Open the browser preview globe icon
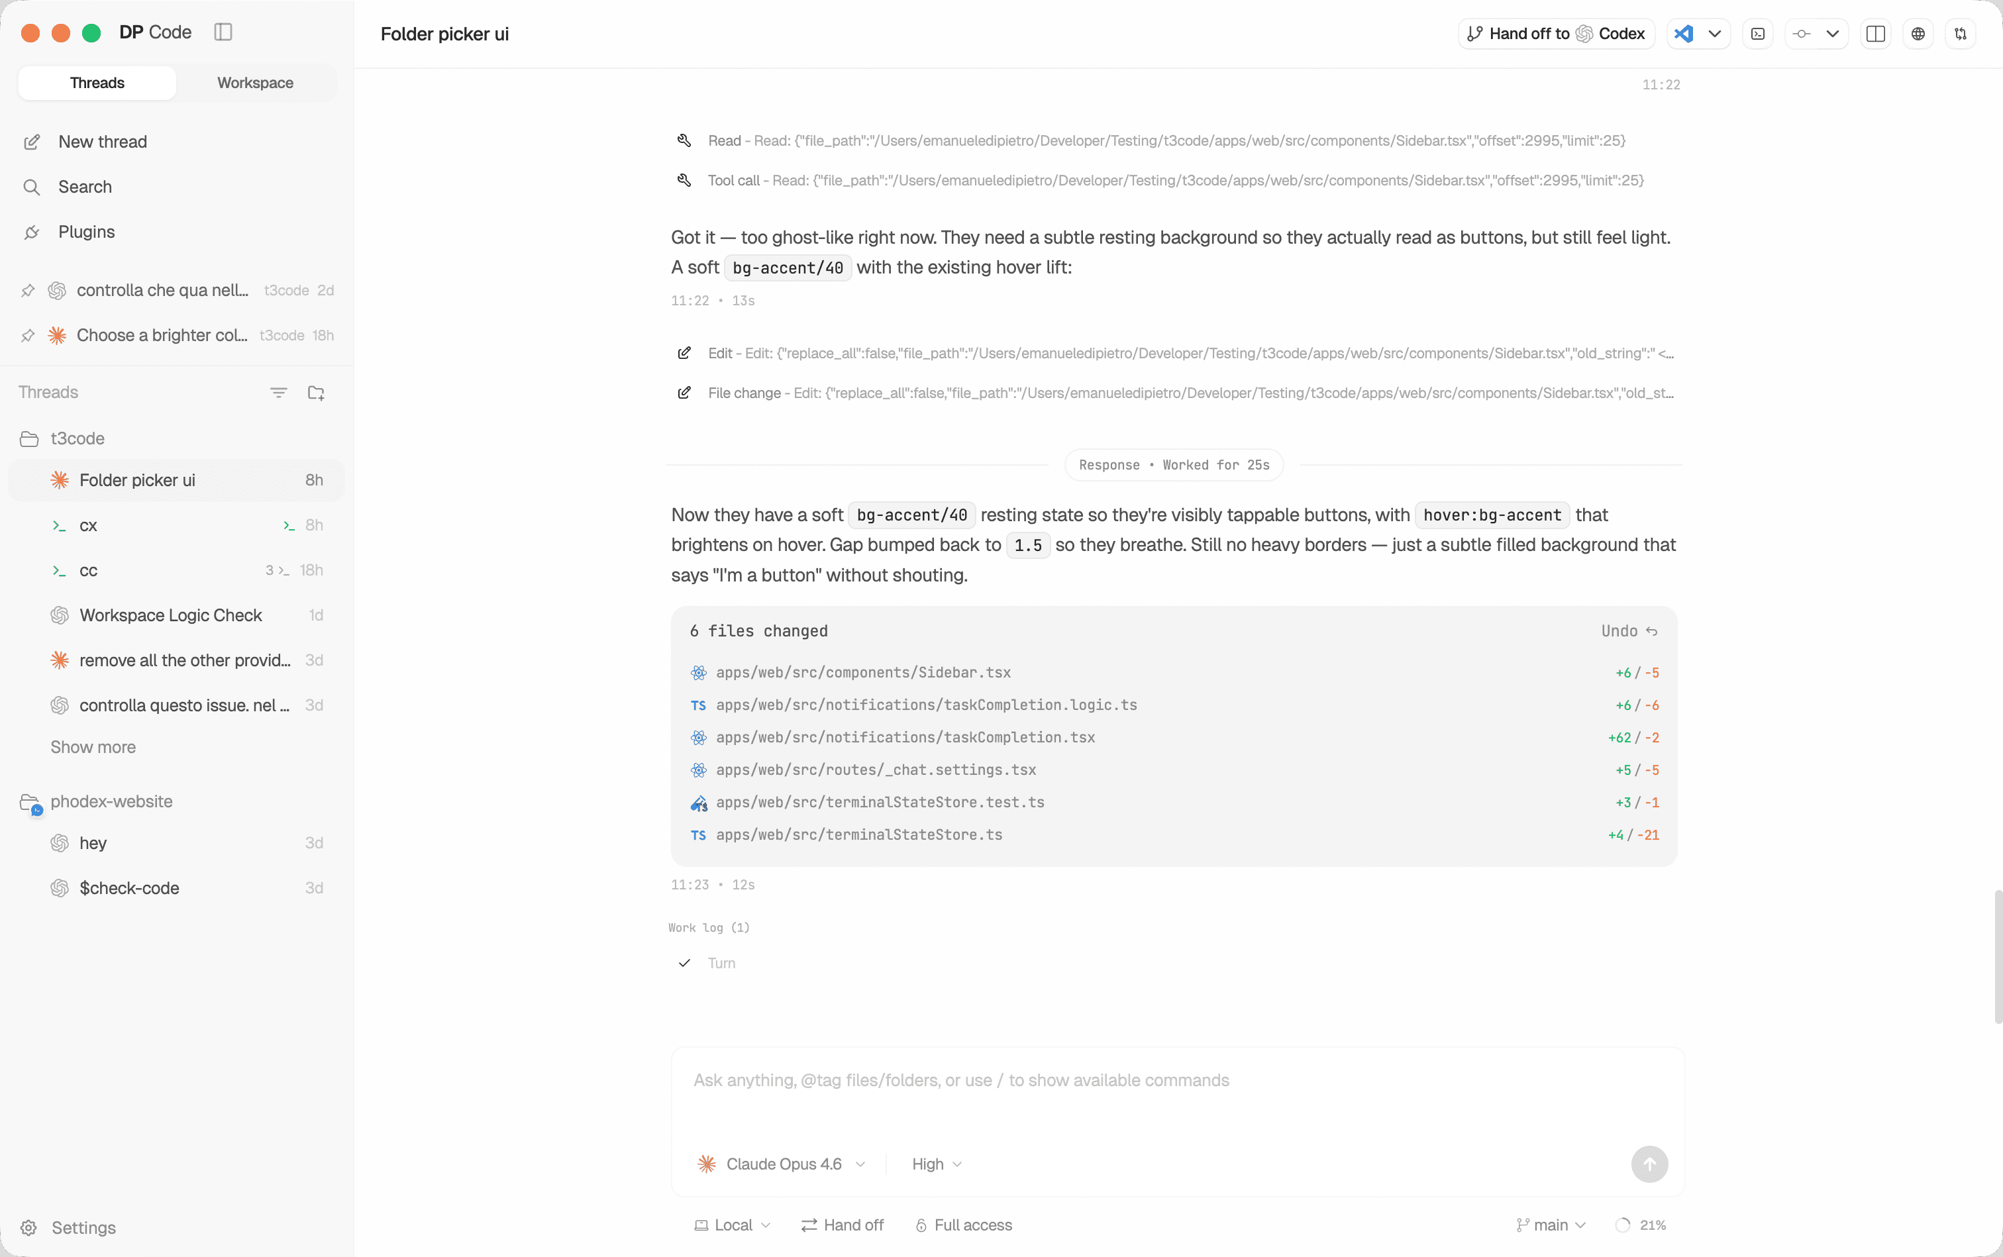The height and width of the screenshot is (1257, 2003). tap(1918, 33)
